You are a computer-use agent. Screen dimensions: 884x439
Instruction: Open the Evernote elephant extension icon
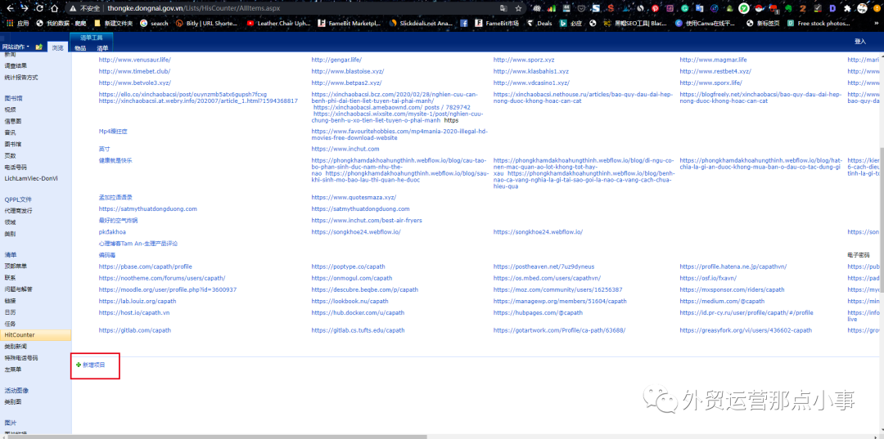pyautogui.click(x=787, y=8)
